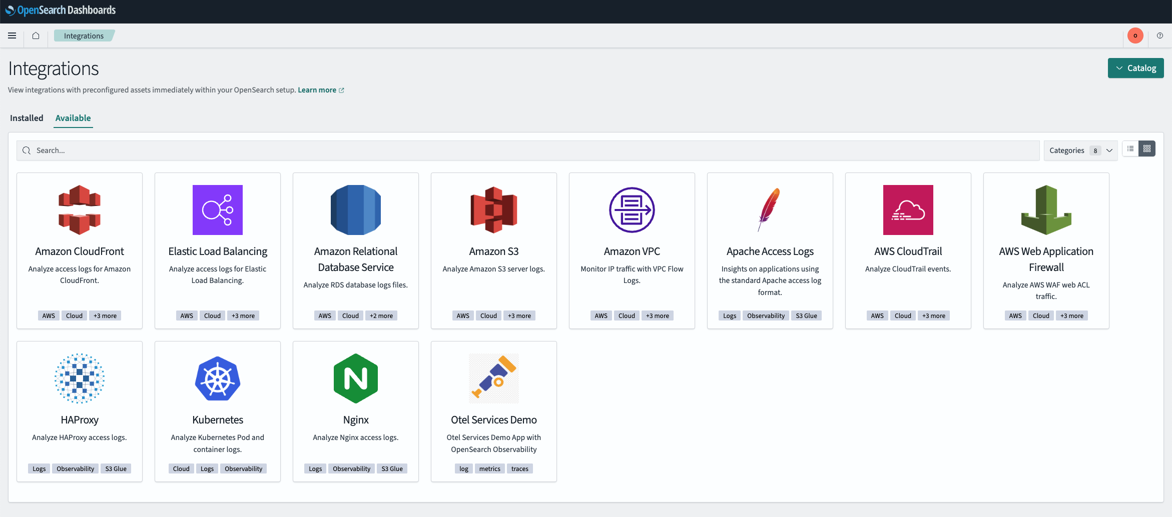Open the Amazon S3 integration
The image size is (1172, 517).
tap(493, 210)
